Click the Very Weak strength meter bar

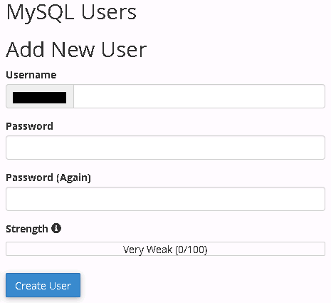(165, 249)
